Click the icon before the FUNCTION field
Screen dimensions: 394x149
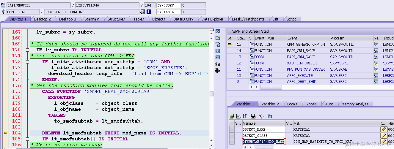3,12
